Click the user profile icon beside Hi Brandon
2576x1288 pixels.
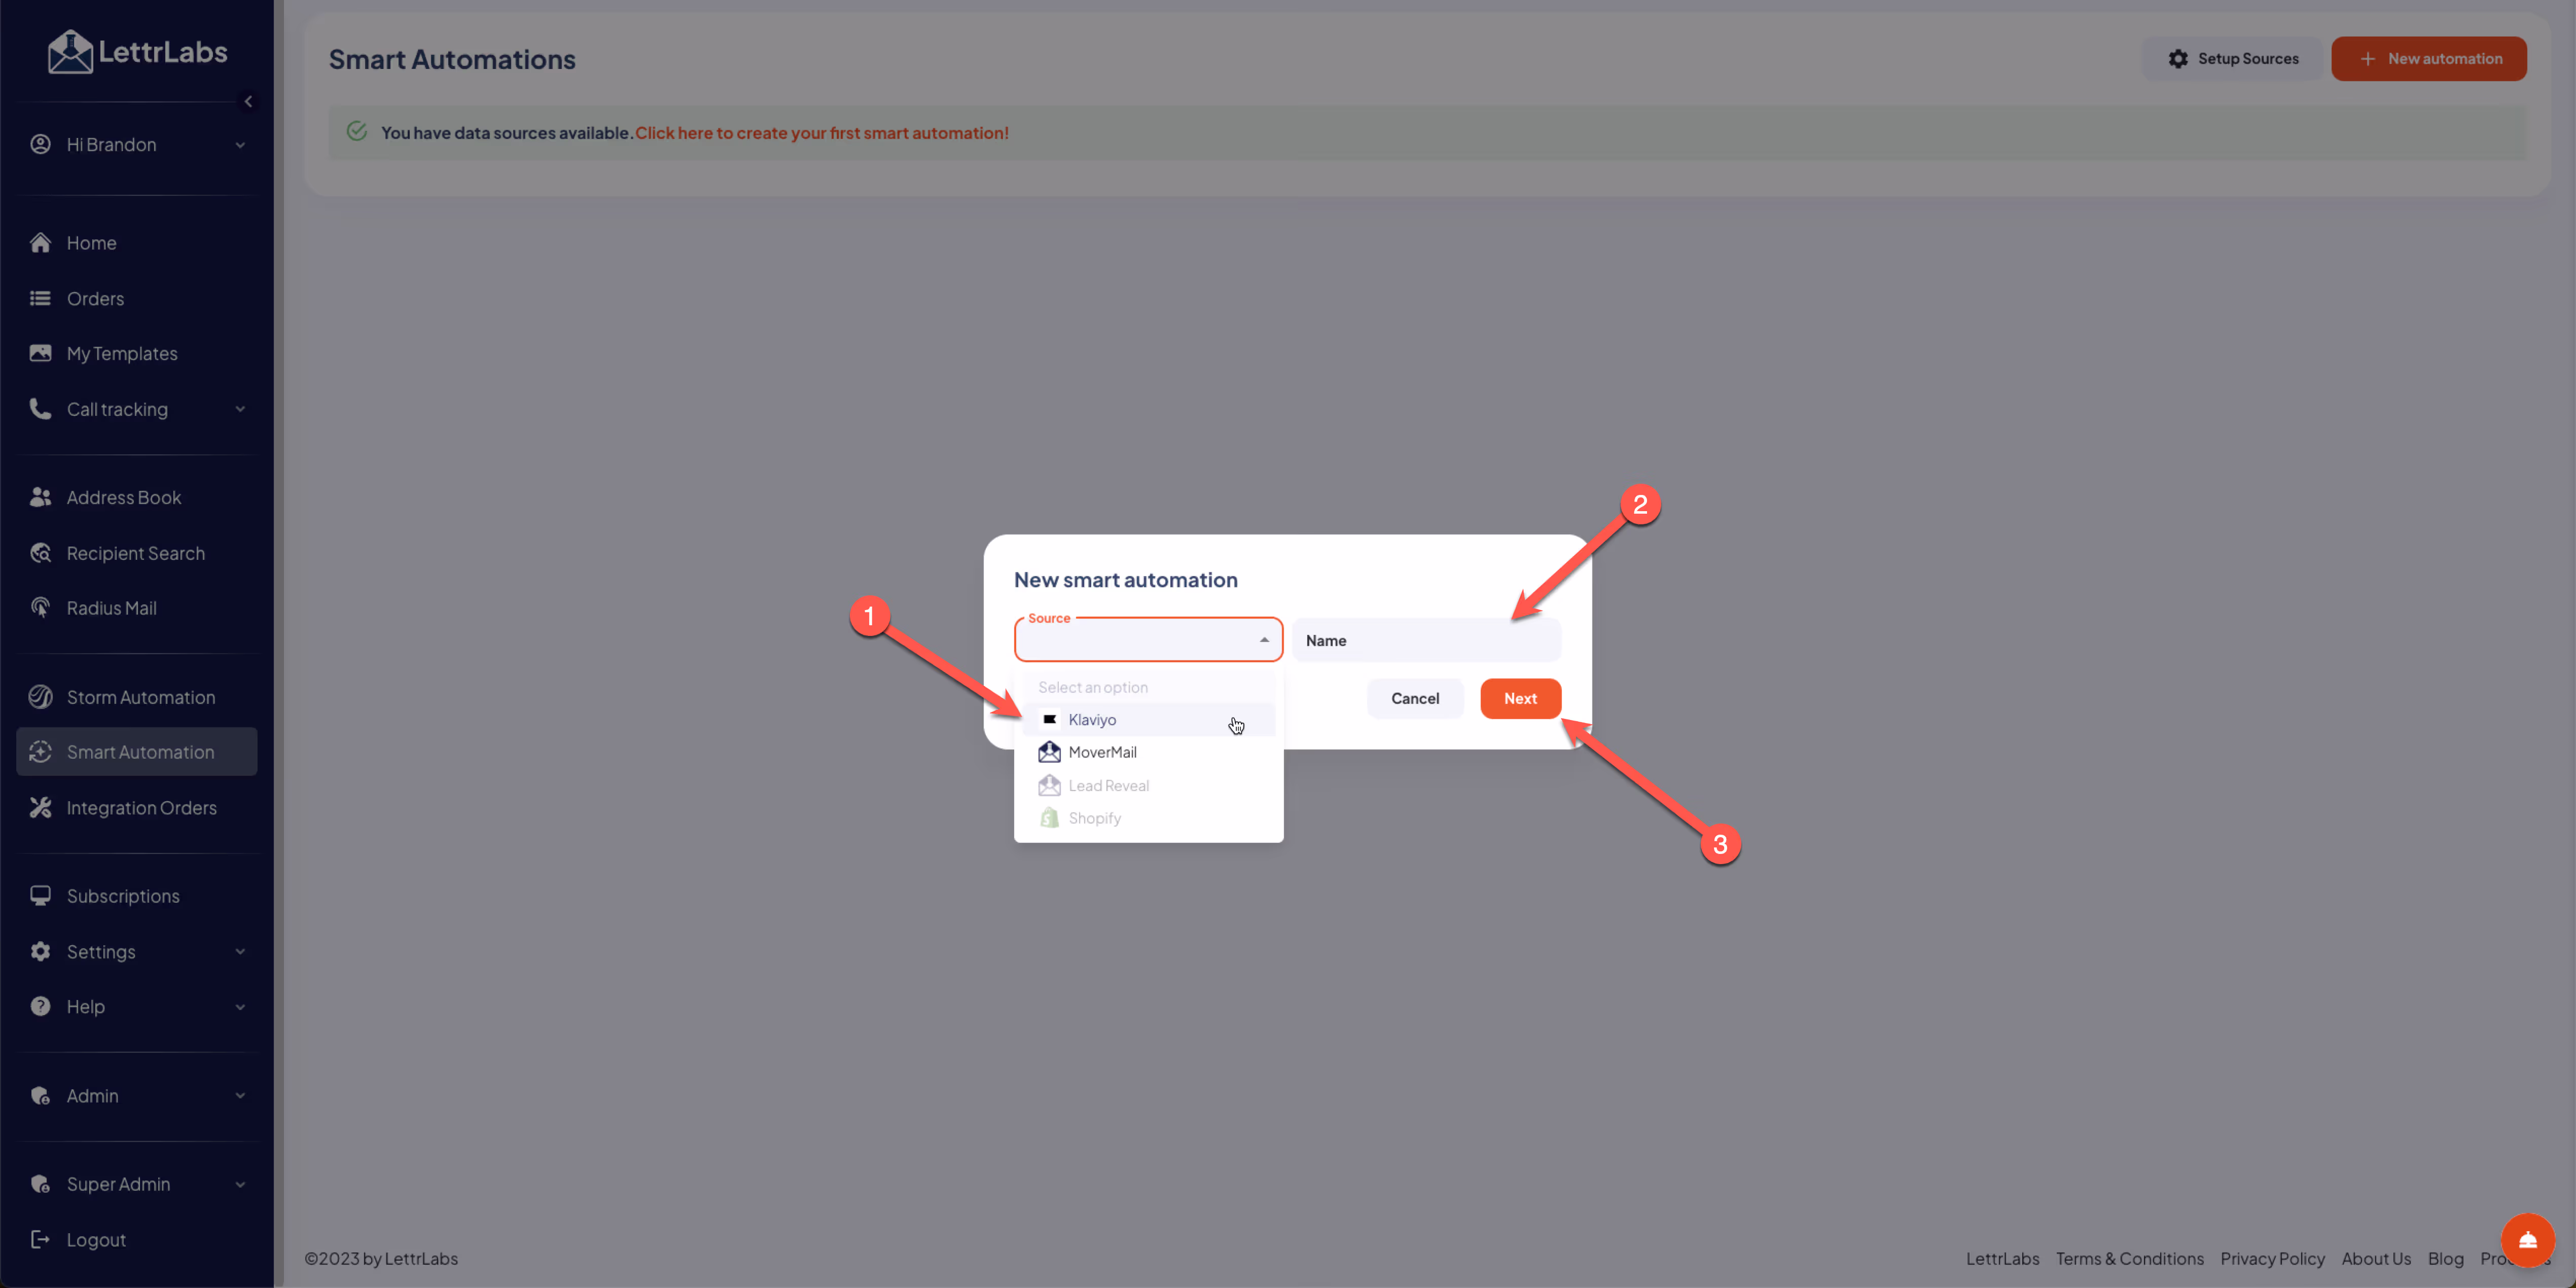(40, 144)
